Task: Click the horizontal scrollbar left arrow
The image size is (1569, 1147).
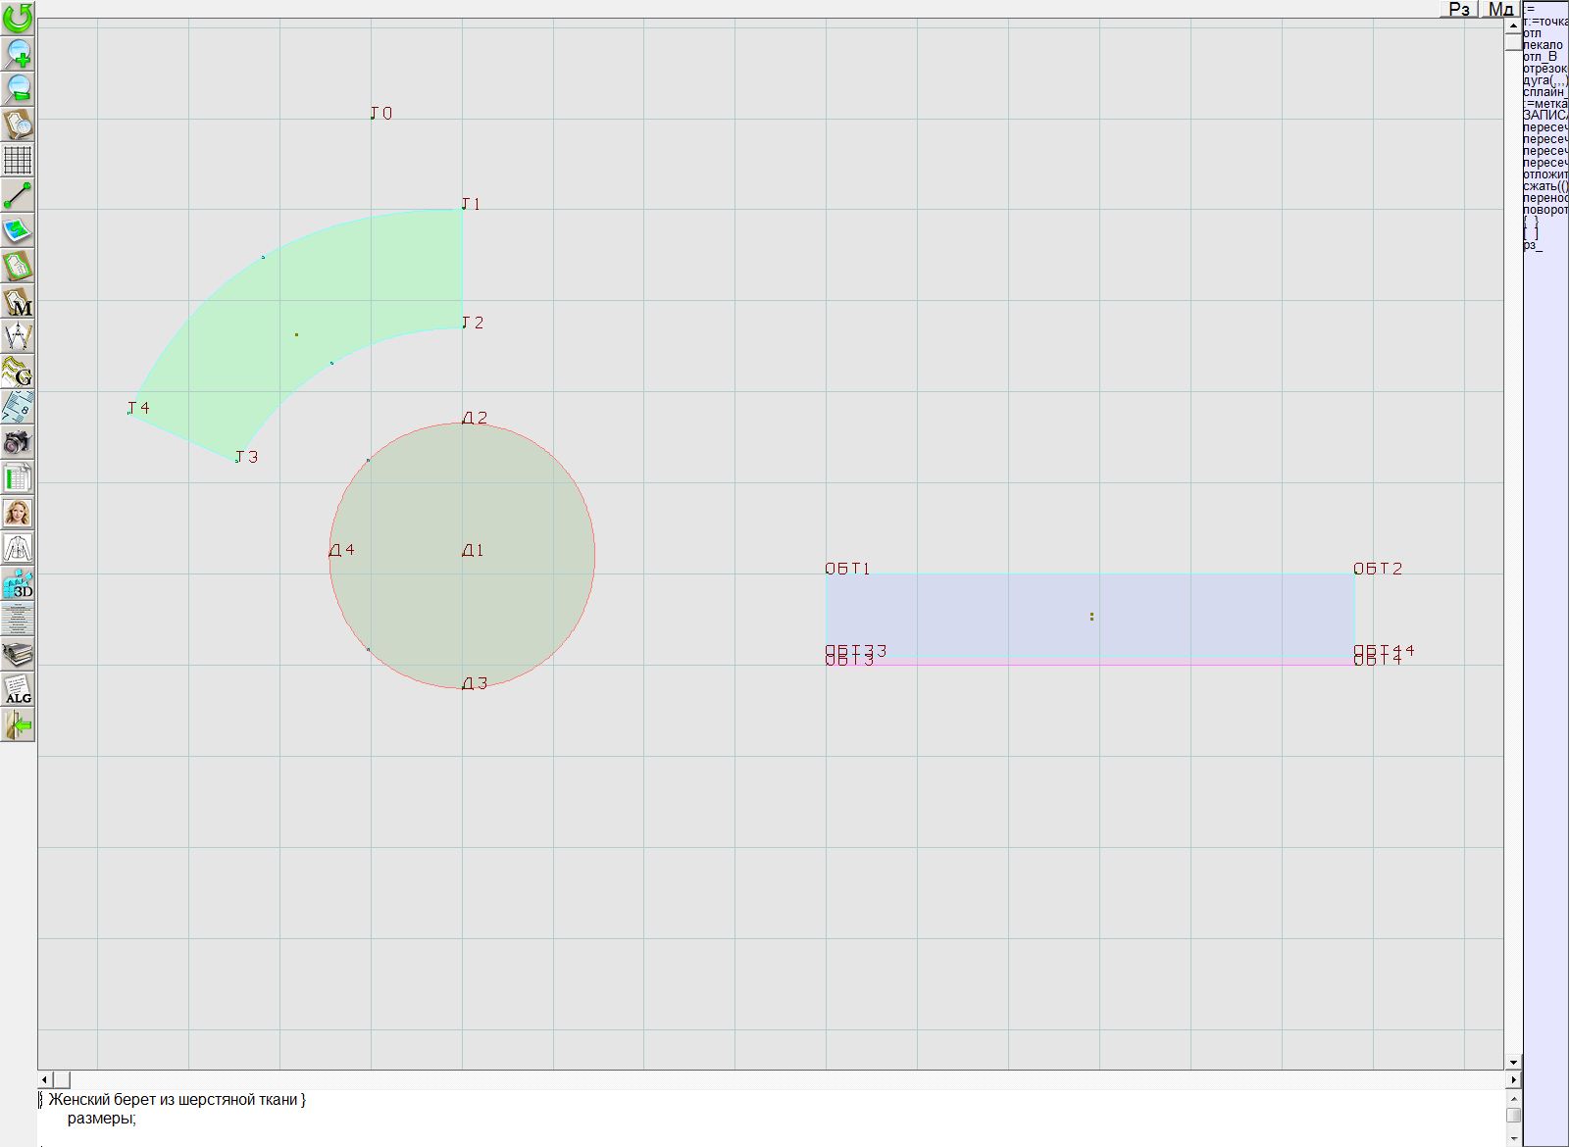Action: 45,1079
